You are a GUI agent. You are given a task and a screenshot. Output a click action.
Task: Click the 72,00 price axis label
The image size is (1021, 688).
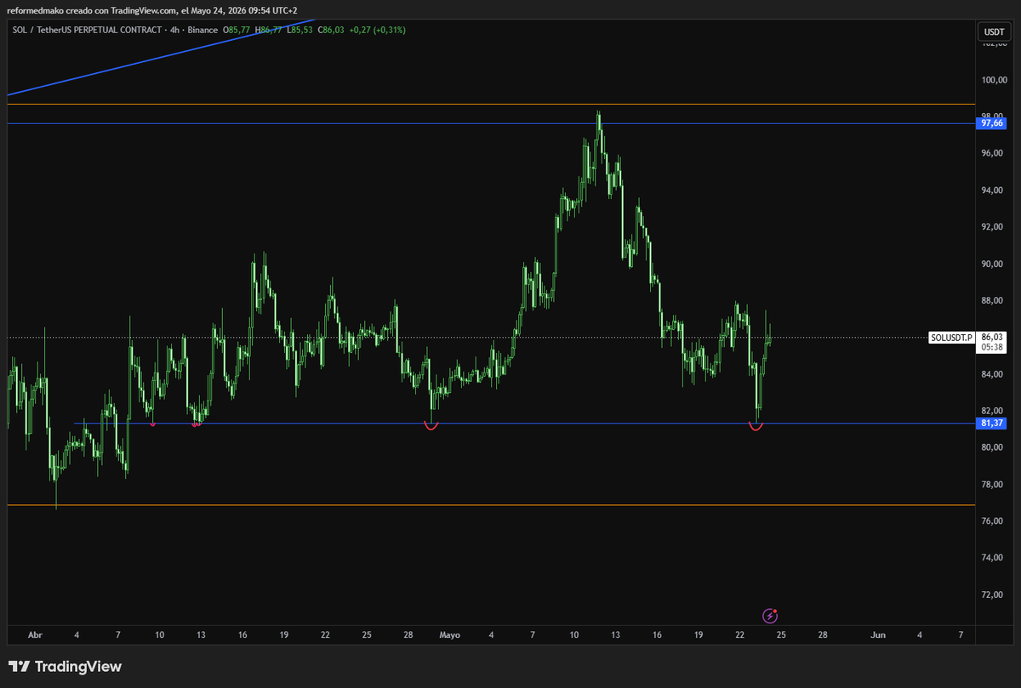coord(993,594)
